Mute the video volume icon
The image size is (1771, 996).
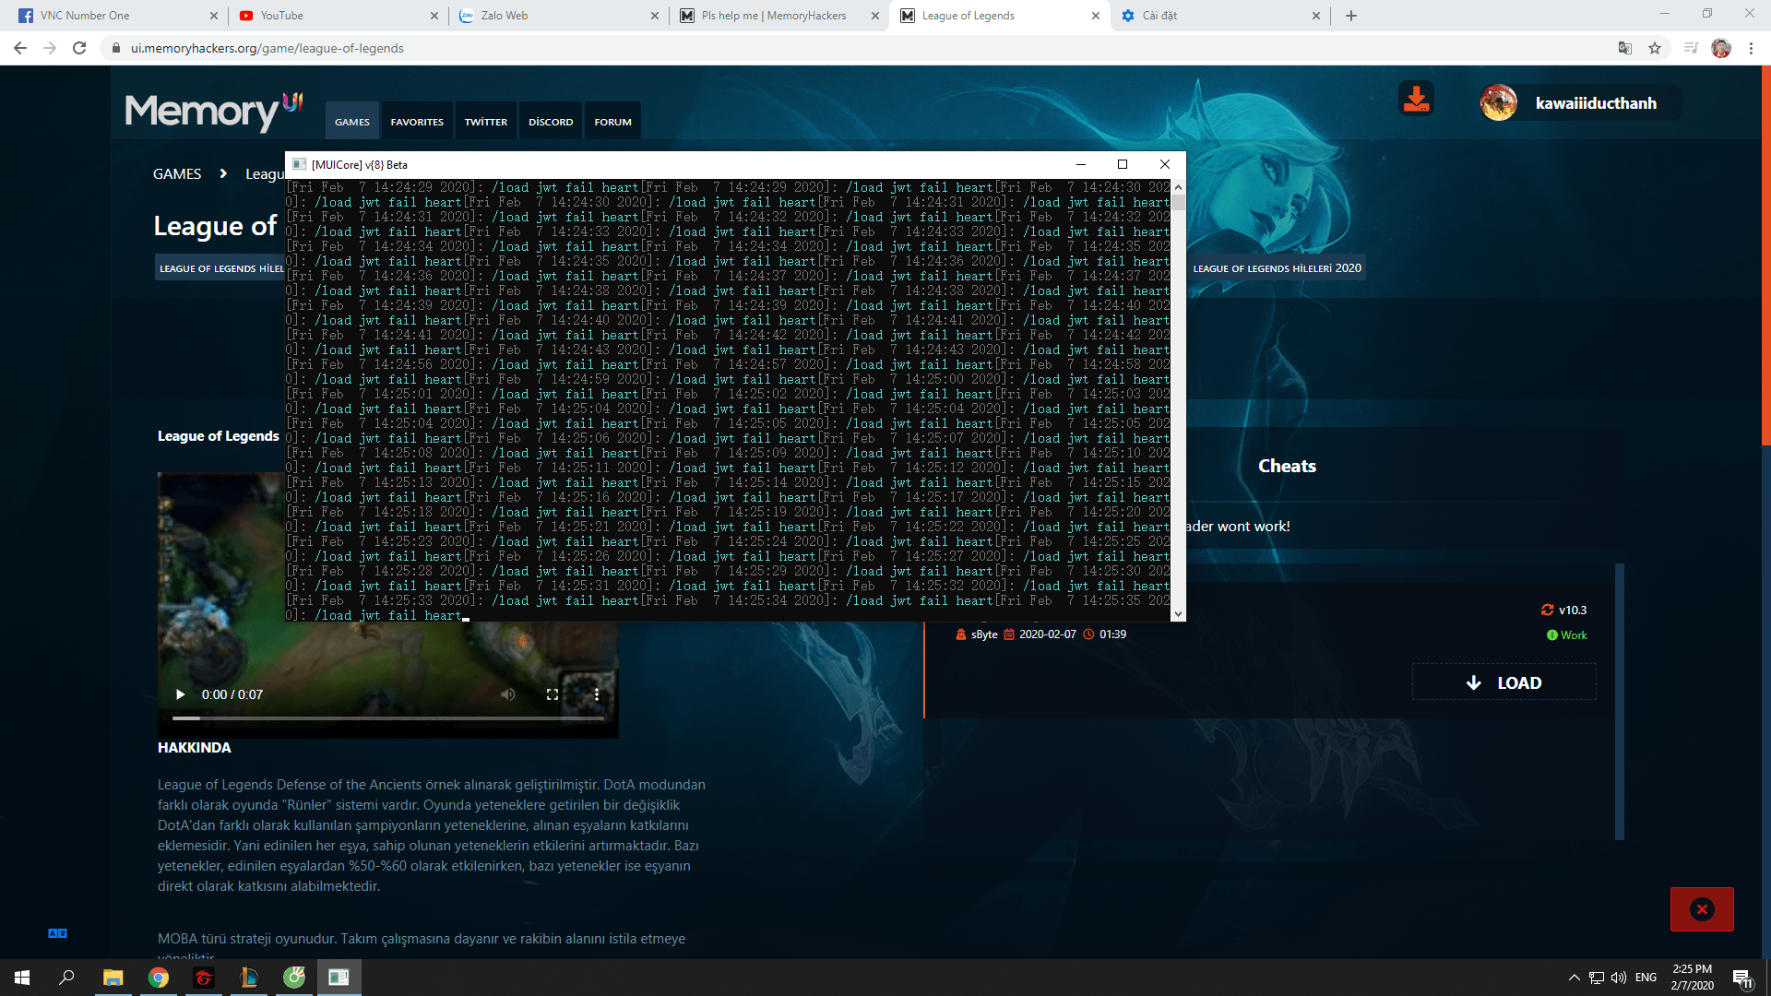pos(507,694)
